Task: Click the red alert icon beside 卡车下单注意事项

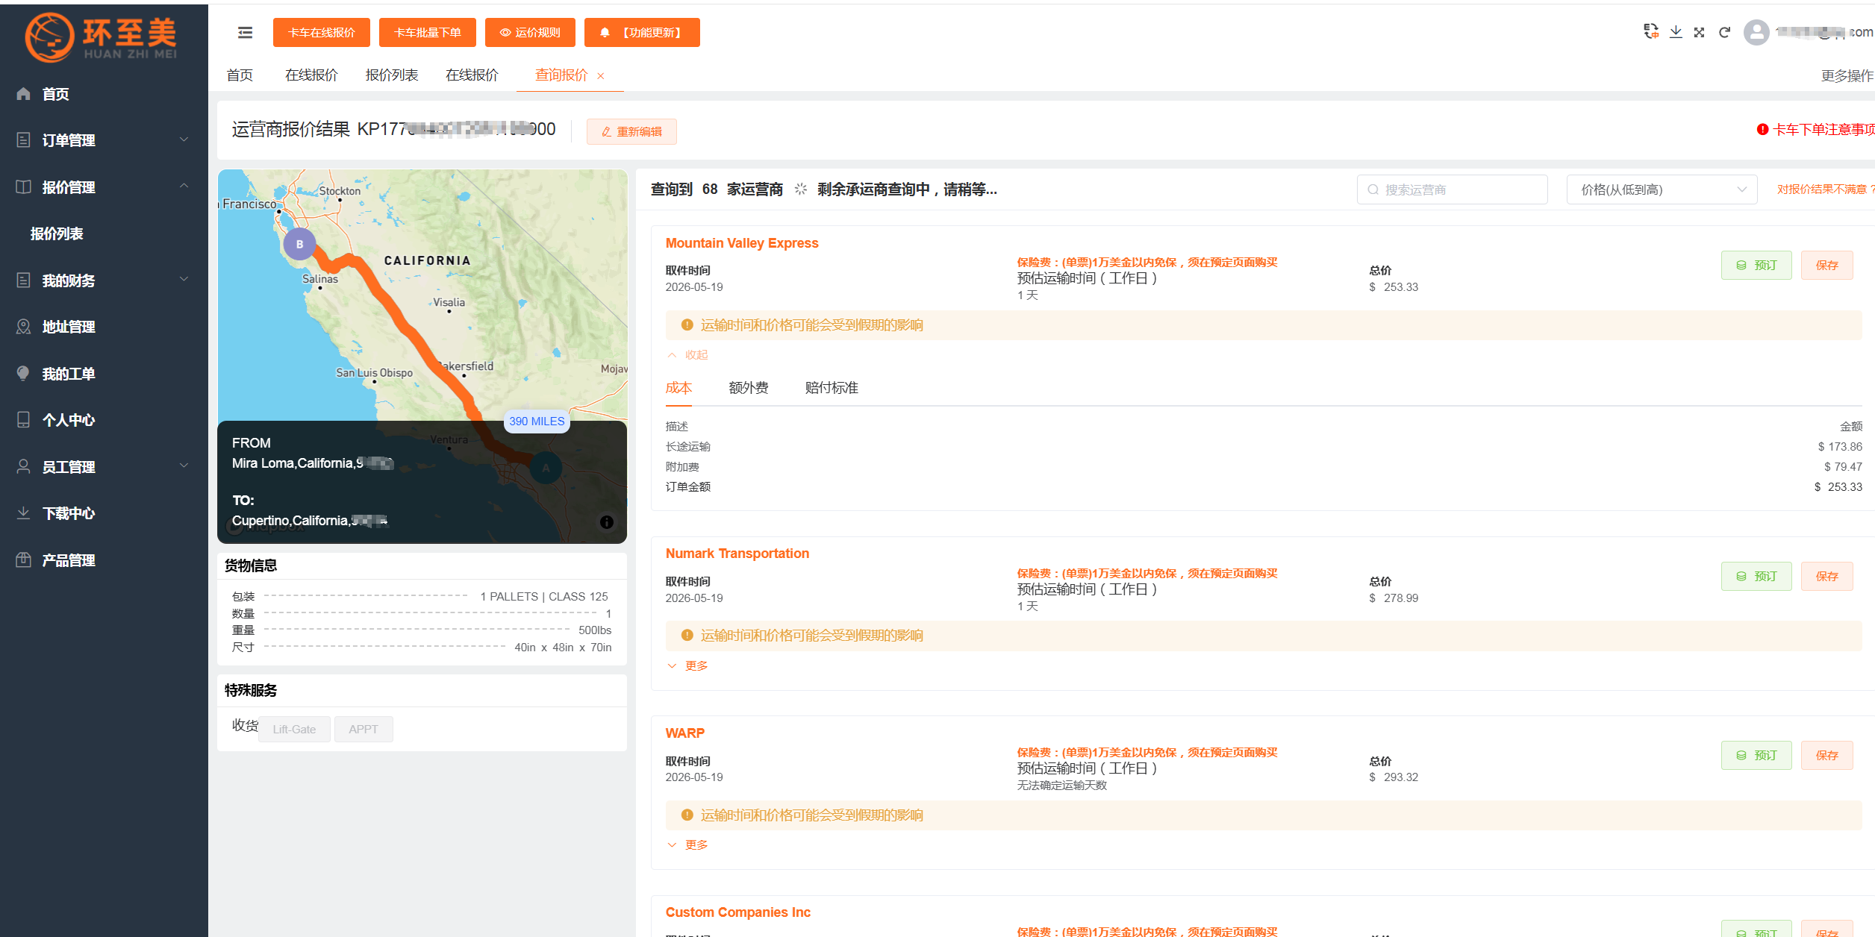Action: 1762,130
